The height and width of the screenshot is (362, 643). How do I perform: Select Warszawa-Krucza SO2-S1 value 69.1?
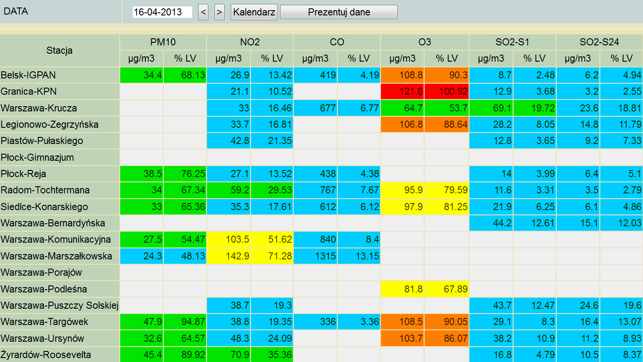491,108
